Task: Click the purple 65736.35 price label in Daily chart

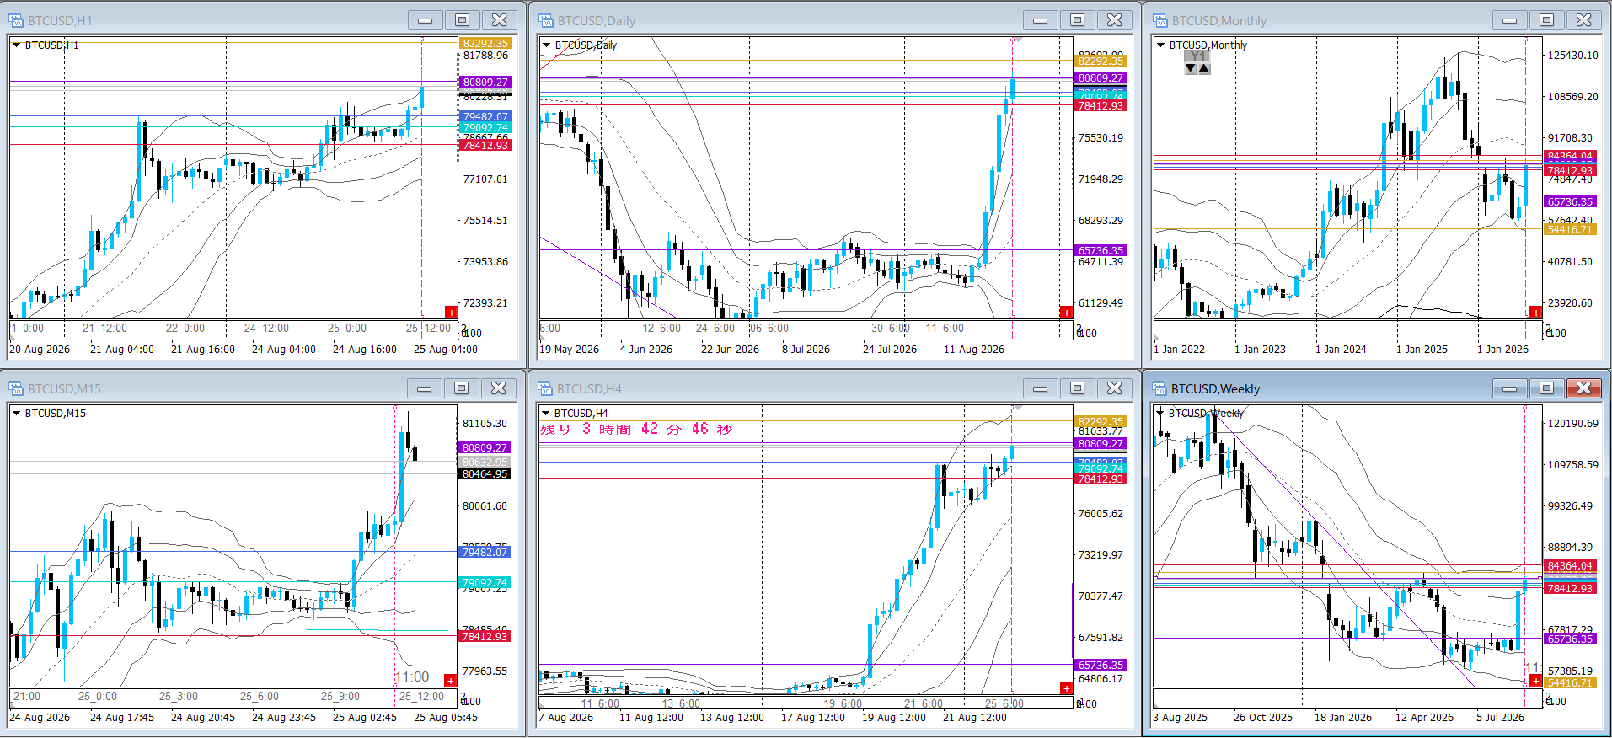Action: coord(1101,251)
